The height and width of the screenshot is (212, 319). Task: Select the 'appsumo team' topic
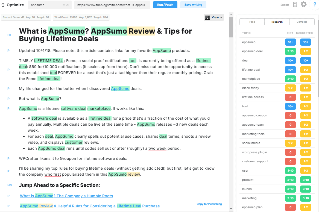pos(277,125)
